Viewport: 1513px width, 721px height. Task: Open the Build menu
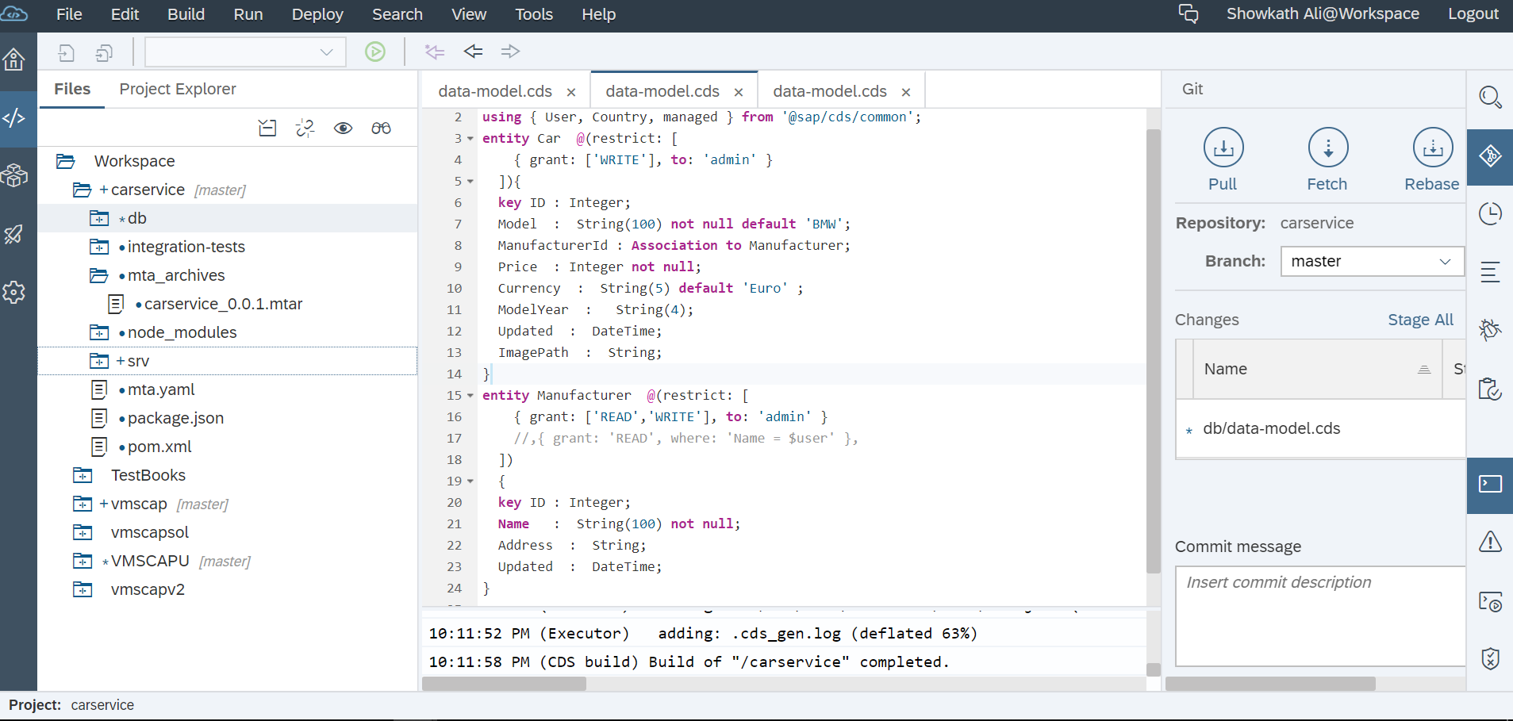(x=186, y=14)
